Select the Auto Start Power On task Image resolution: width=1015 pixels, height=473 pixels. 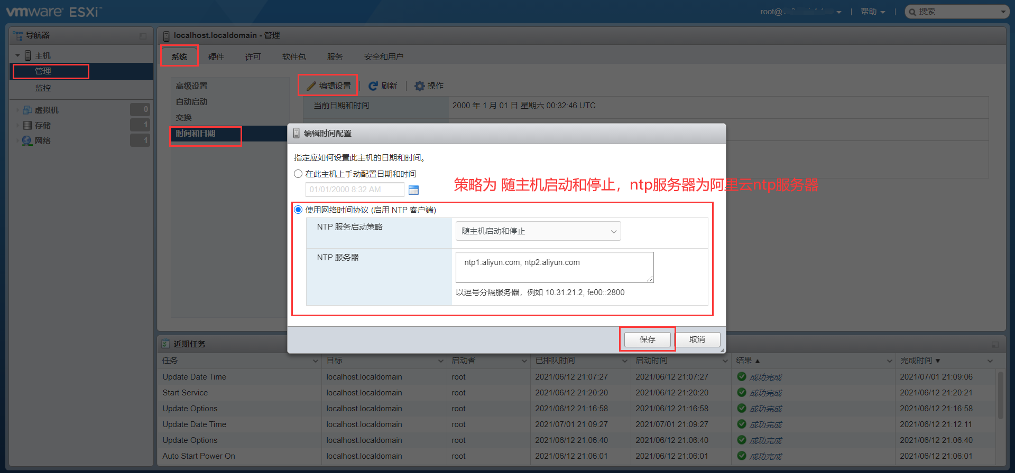(577, 456)
